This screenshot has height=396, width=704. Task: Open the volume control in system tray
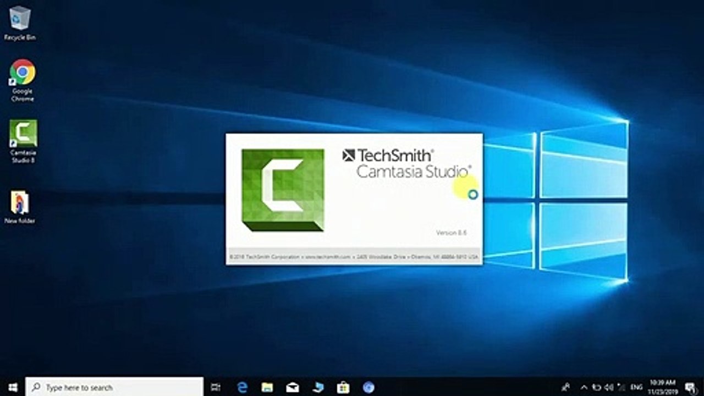pos(609,387)
